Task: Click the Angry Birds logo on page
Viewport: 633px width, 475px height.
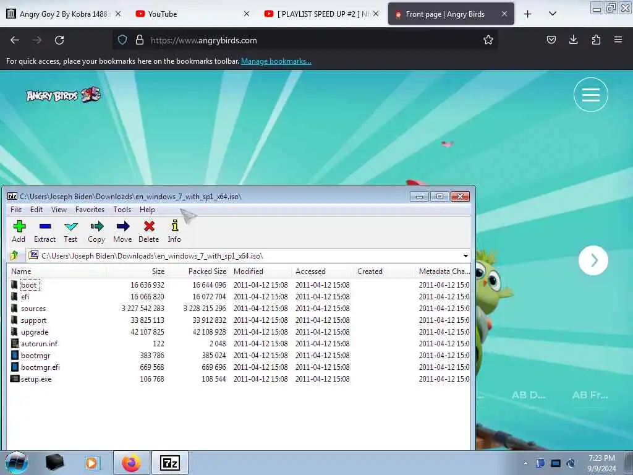Action: pyautogui.click(x=64, y=95)
